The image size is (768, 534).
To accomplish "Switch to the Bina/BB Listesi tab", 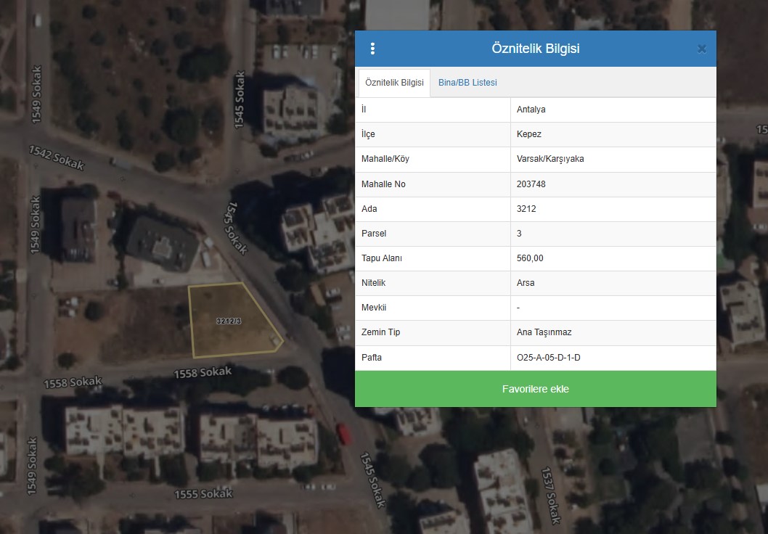I will (467, 83).
